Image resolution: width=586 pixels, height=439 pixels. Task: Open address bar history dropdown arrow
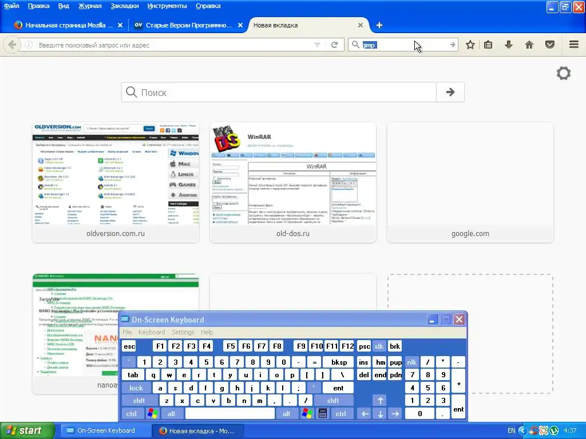(x=317, y=45)
